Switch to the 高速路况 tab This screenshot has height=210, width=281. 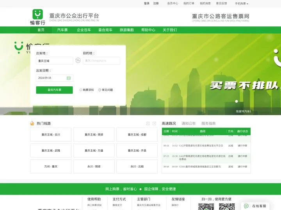(x=169, y=123)
